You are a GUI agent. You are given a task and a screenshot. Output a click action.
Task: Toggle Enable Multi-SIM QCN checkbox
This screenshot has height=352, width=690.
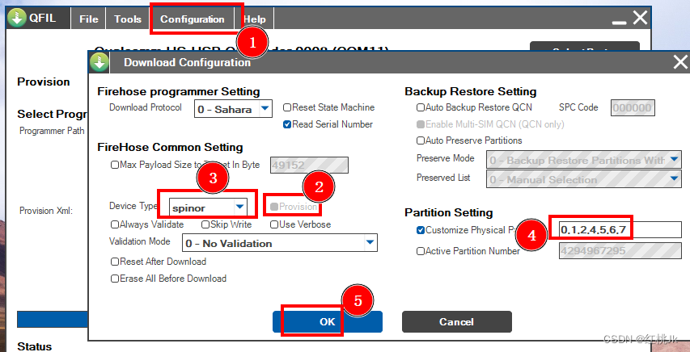click(421, 124)
